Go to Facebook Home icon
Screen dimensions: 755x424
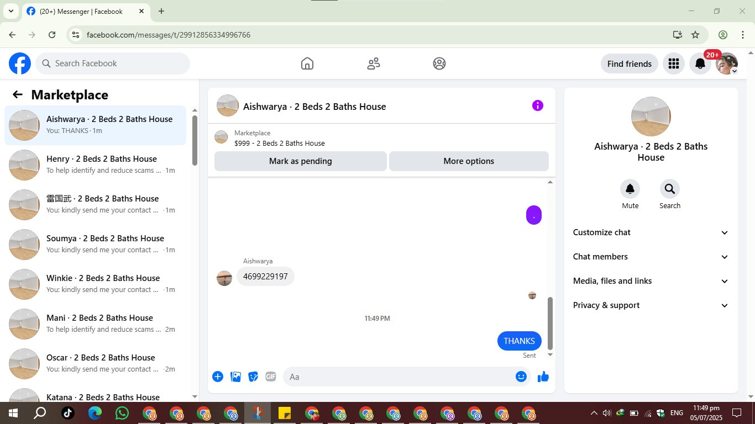click(307, 63)
